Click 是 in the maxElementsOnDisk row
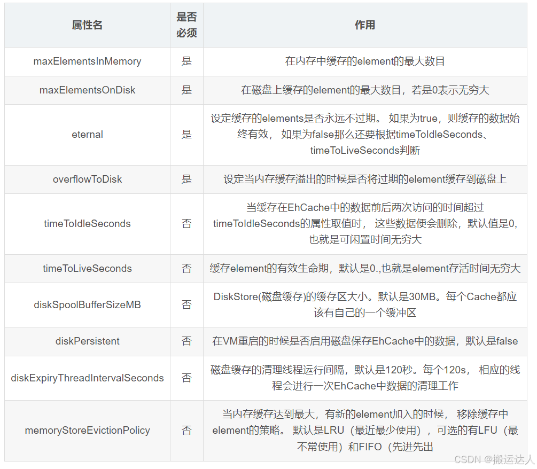The image size is (537, 469). pos(186,90)
